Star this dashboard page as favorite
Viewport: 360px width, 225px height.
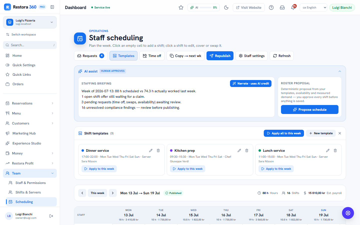point(181,7)
